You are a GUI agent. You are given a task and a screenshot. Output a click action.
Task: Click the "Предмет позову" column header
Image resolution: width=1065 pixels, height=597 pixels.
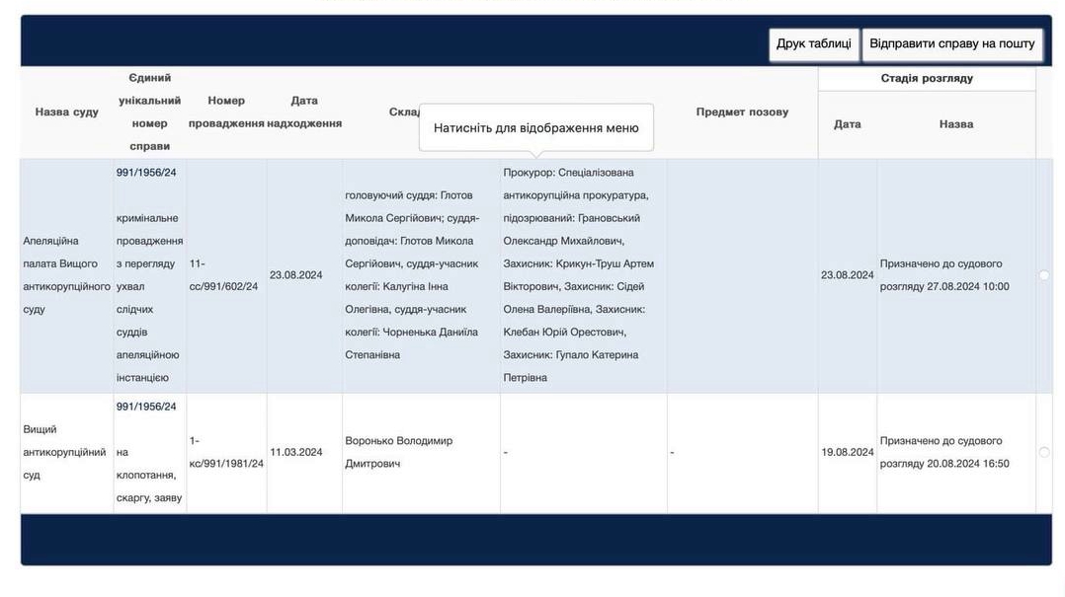[x=742, y=111]
